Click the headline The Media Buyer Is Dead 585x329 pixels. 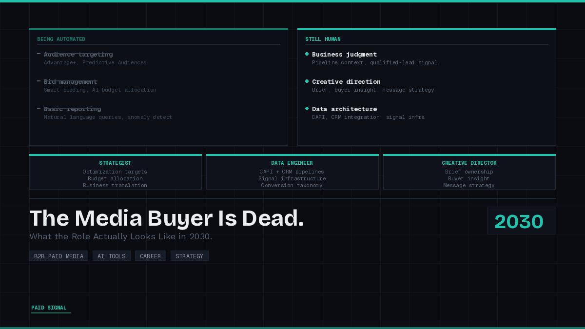click(167, 218)
